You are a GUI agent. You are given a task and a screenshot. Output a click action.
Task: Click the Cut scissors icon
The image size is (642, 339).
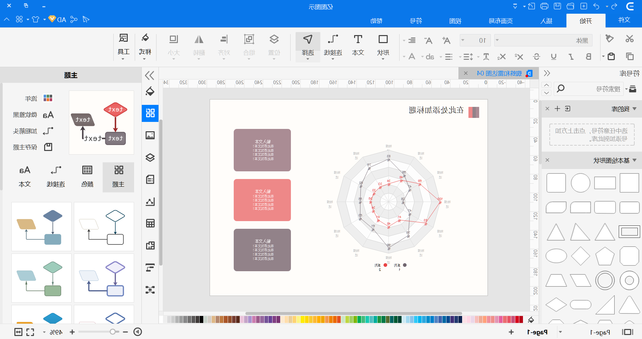point(630,39)
